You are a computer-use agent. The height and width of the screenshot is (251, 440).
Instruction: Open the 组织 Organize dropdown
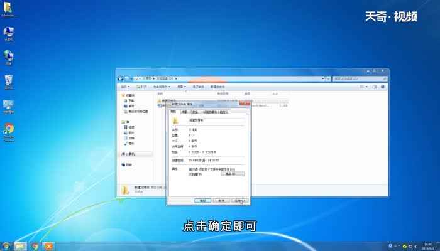point(125,87)
